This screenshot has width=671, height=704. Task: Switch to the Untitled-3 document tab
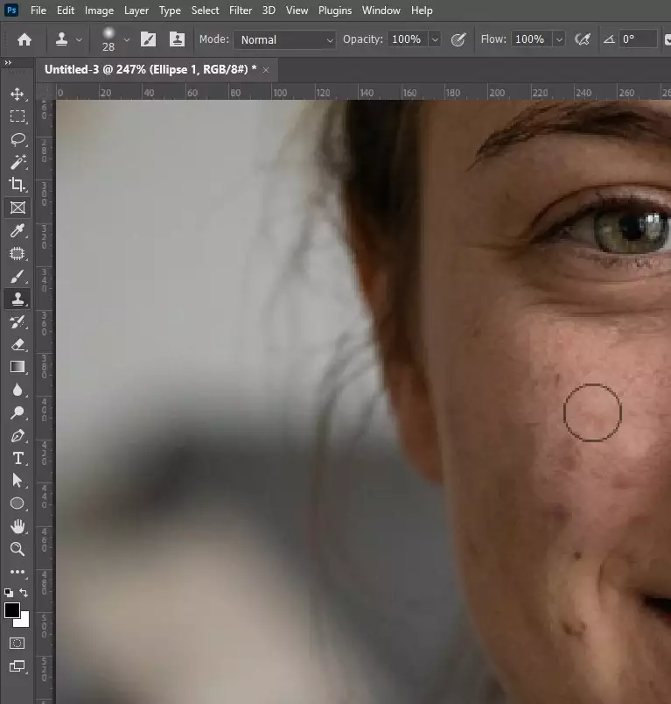(150, 69)
